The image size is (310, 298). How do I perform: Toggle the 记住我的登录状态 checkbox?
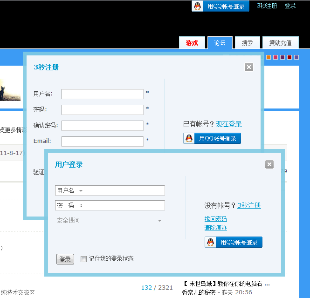83,259
